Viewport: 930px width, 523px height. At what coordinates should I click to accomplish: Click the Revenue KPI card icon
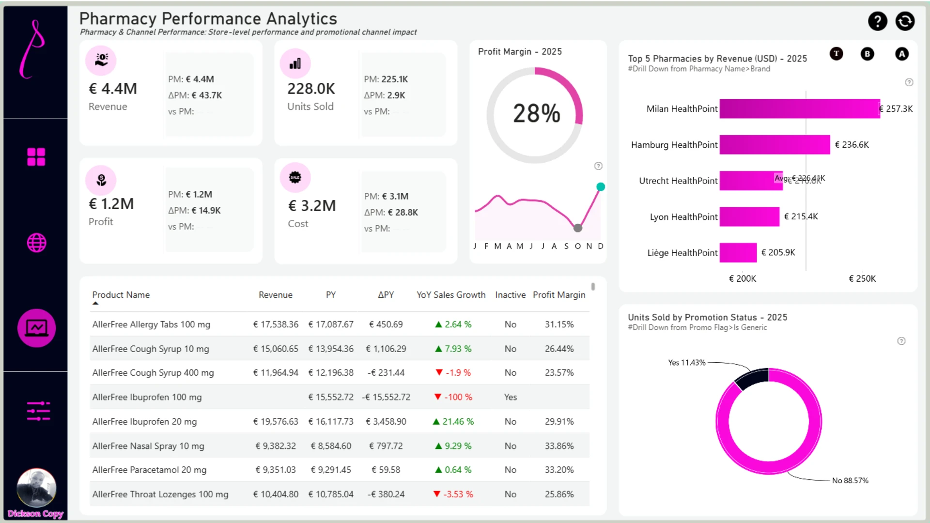(x=101, y=61)
